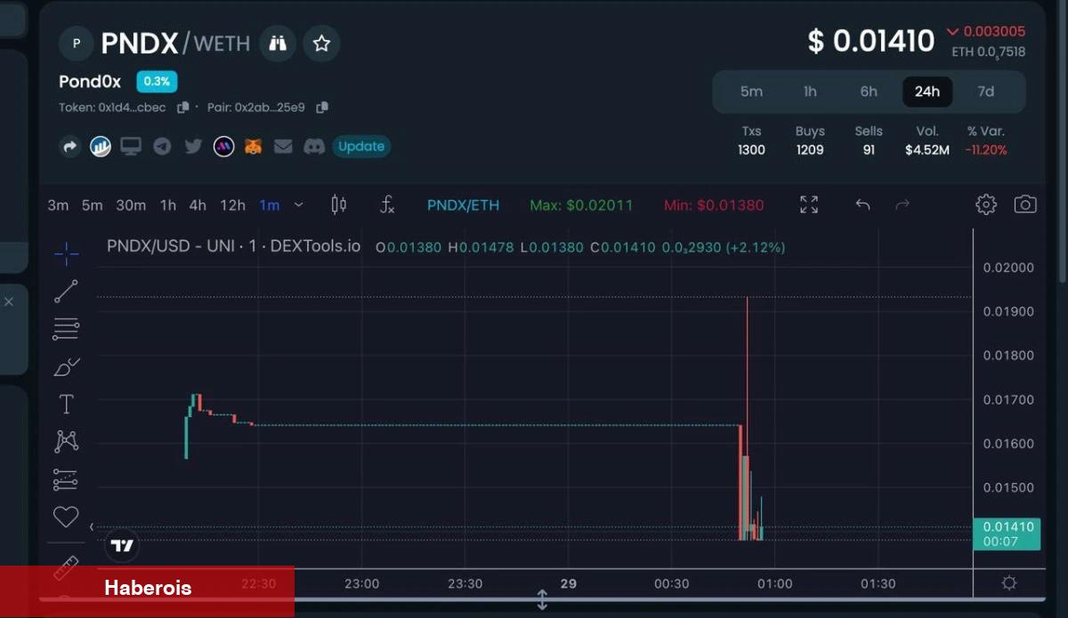Select the crosshair cursor tool
The width and height of the screenshot is (1068, 618).
66,254
